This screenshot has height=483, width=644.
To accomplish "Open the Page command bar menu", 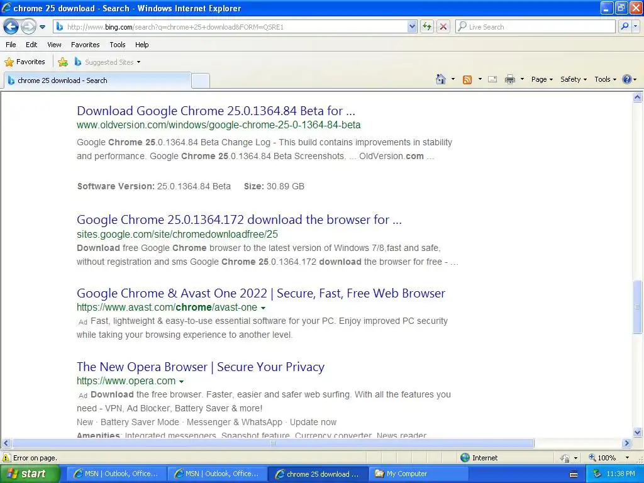I will coord(541,79).
